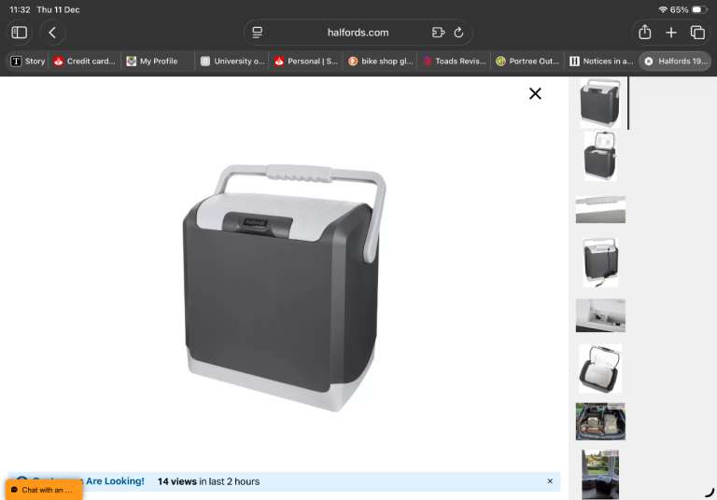Click the 'Are Looking!' banner text
This screenshot has height=500, width=717.
[115, 481]
